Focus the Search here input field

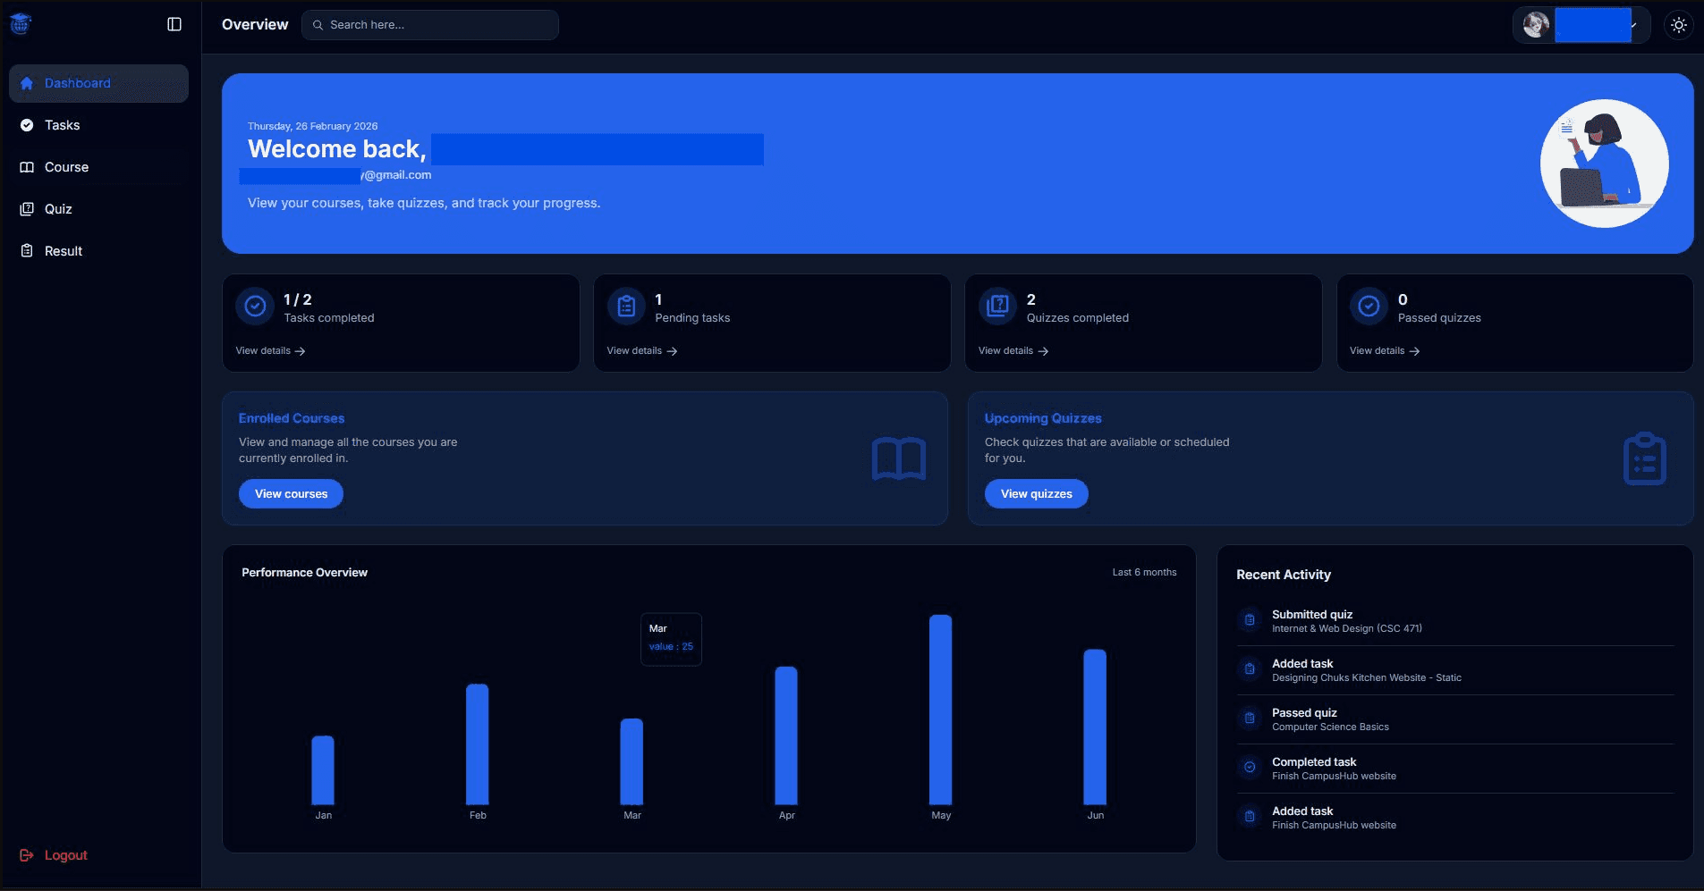430,25
